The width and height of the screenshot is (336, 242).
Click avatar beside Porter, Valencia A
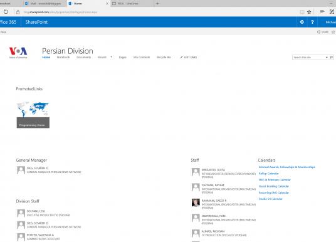21,237
